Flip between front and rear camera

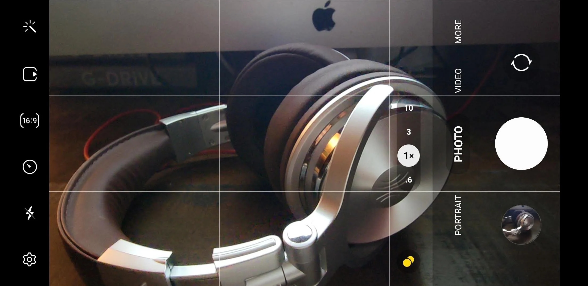pyautogui.click(x=521, y=63)
